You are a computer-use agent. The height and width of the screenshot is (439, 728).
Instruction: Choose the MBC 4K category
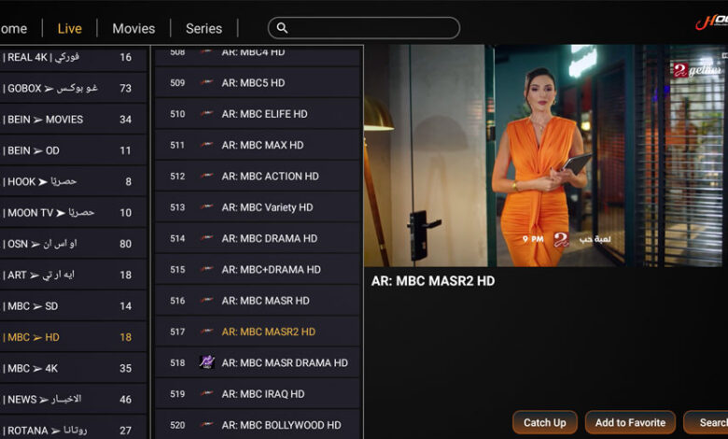pyautogui.click(x=73, y=368)
